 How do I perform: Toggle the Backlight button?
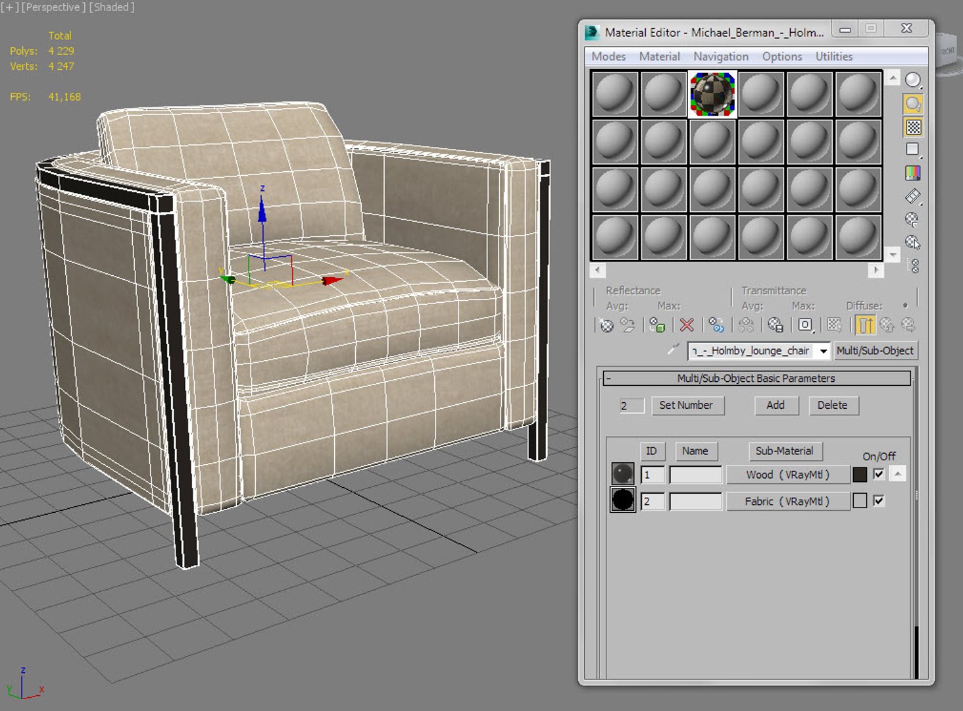click(x=913, y=103)
